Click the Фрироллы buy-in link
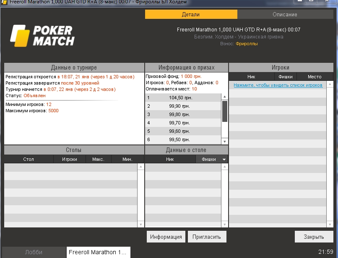 pyautogui.click(x=247, y=44)
